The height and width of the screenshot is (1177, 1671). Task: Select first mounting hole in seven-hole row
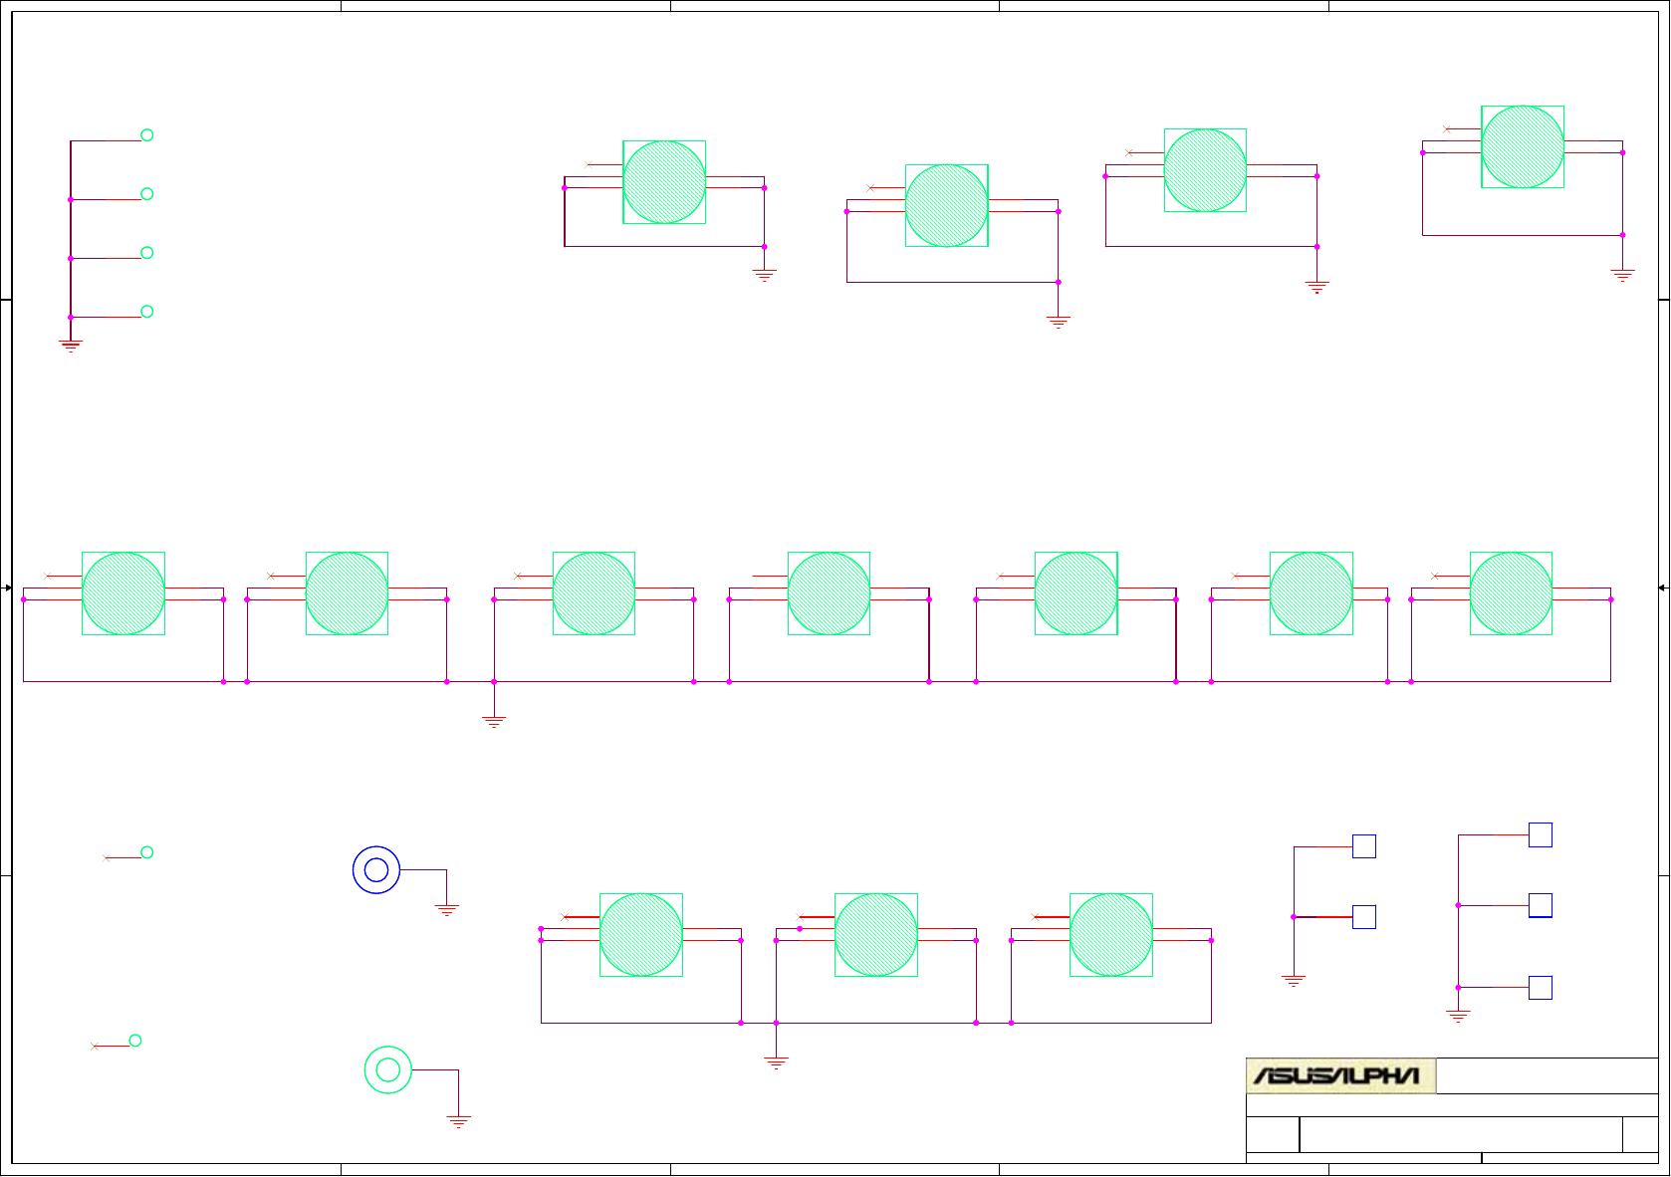pyautogui.click(x=123, y=593)
